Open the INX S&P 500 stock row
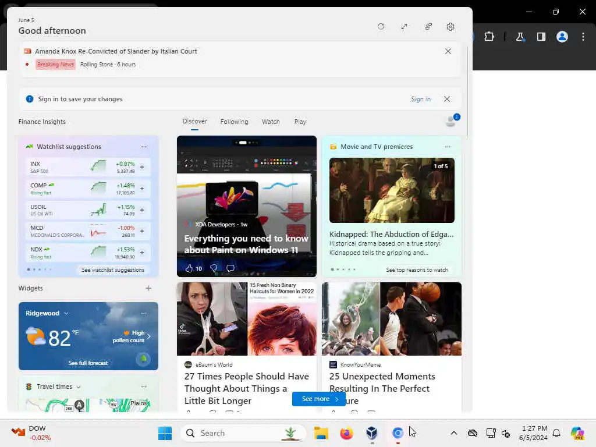 pos(88,167)
